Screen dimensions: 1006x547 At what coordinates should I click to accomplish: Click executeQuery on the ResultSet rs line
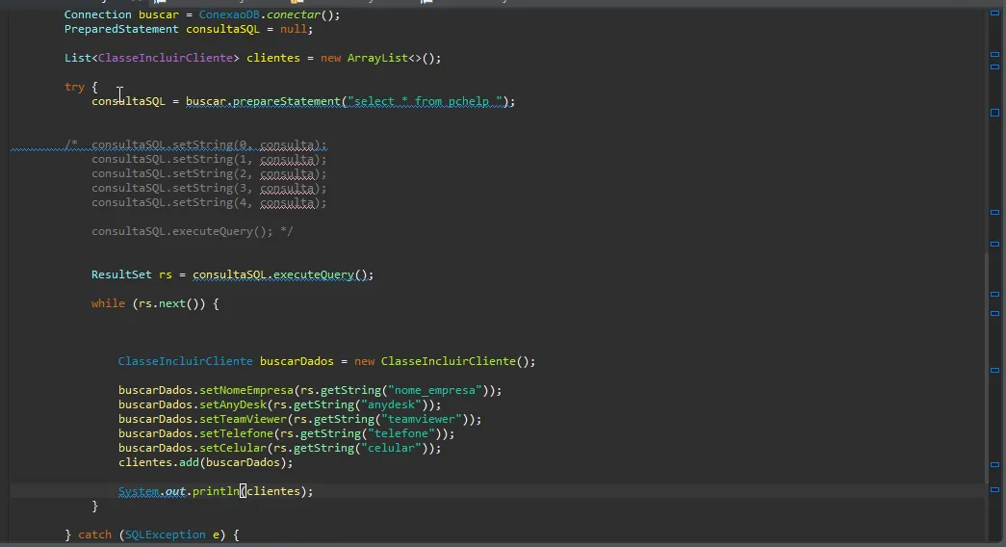pyautogui.click(x=313, y=274)
